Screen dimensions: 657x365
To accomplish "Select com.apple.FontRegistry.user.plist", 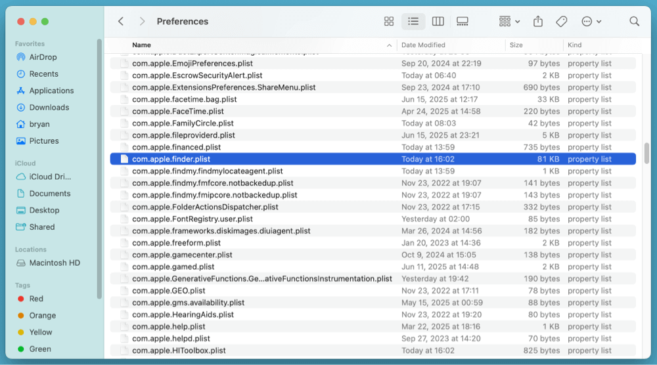I will (373, 219).
